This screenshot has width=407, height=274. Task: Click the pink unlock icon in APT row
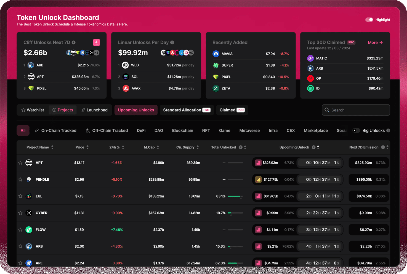(x=258, y=163)
